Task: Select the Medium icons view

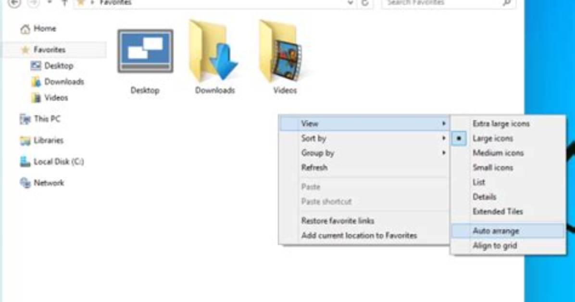Action: tap(508, 153)
